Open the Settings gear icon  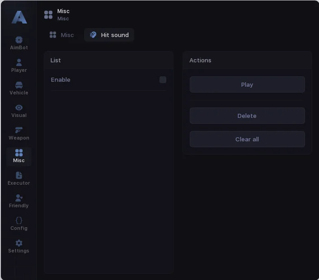tap(19, 243)
